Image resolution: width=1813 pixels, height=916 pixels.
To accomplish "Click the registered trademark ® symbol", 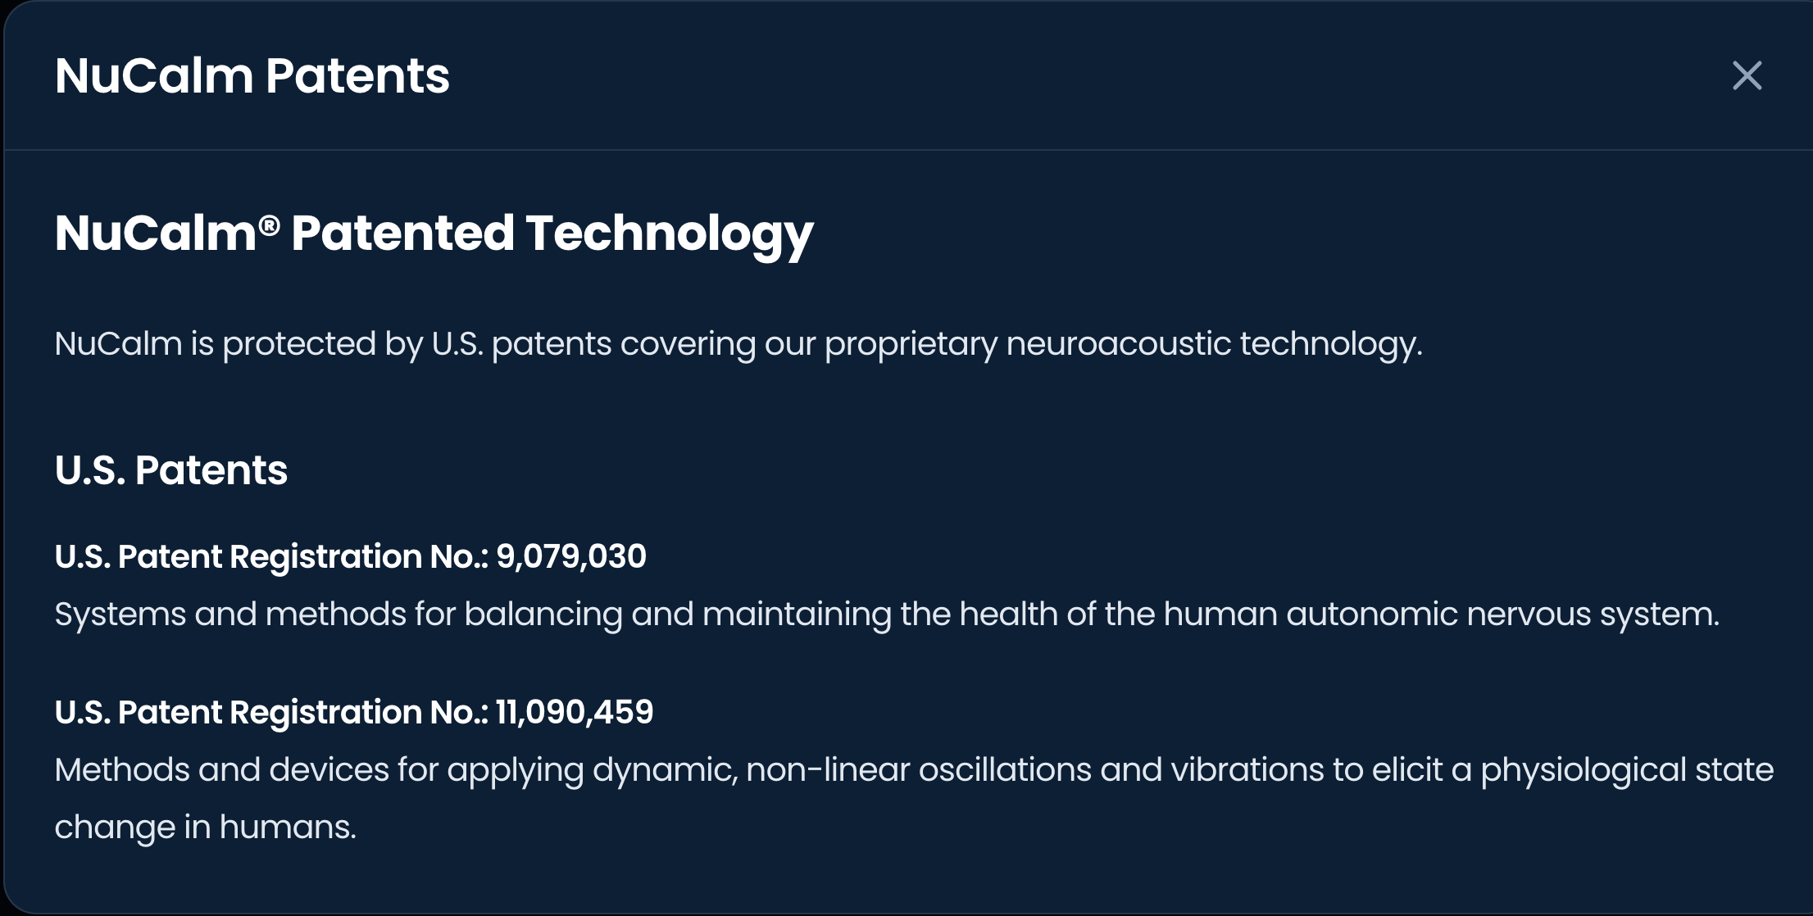I will tap(270, 224).
